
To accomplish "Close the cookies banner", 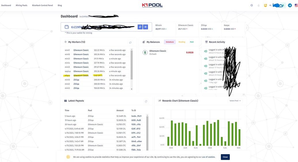I will [225, 157].
